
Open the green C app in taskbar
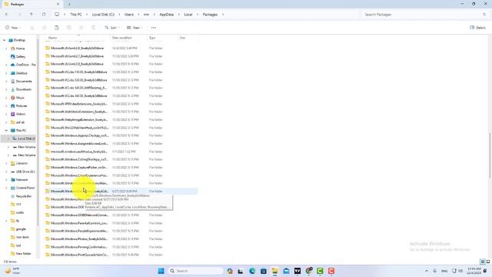pyautogui.click(x=320, y=271)
